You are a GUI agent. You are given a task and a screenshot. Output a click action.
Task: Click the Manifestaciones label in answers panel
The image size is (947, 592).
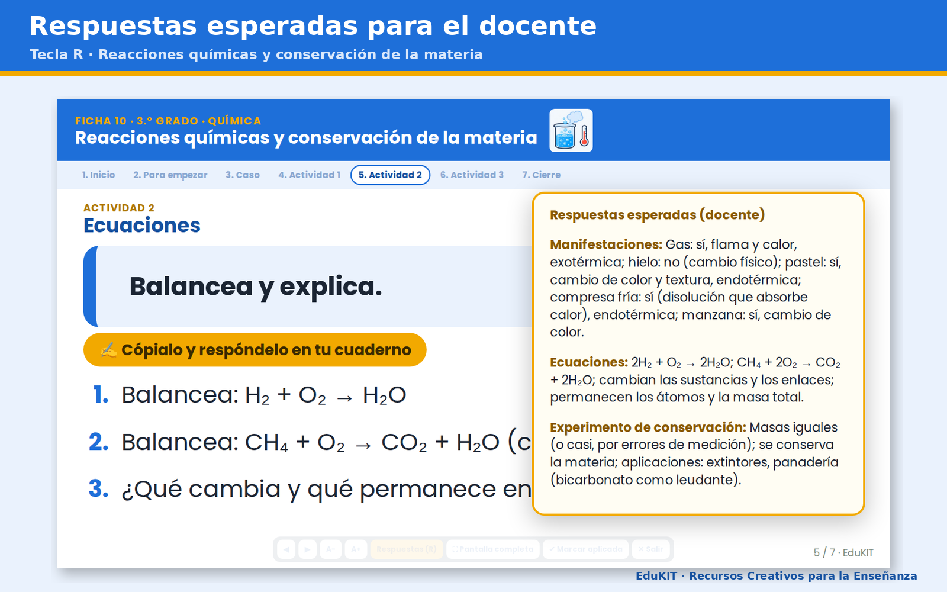tap(606, 244)
